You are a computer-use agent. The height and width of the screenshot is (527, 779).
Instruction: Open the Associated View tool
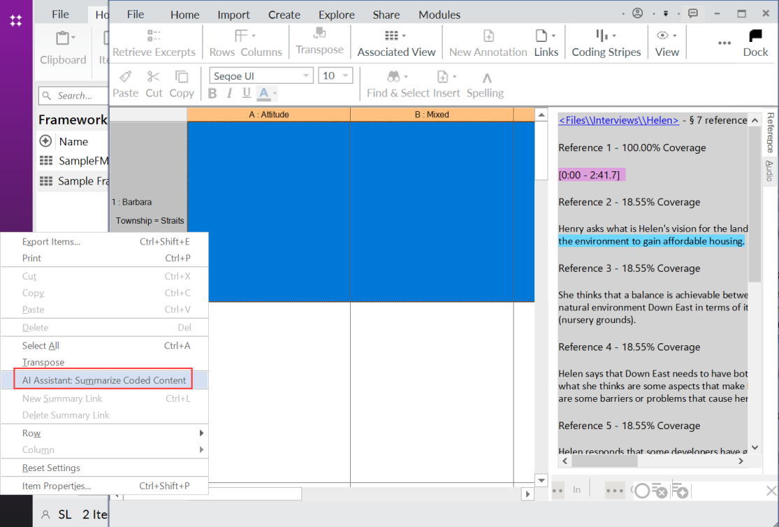(x=396, y=36)
